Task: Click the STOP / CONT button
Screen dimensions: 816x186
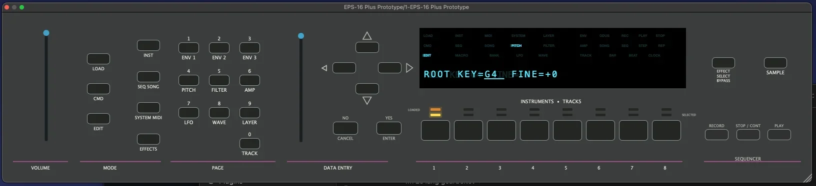Action: (748, 135)
